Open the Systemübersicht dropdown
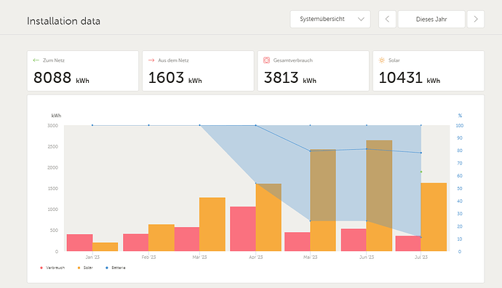502x288 pixels. click(330, 19)
